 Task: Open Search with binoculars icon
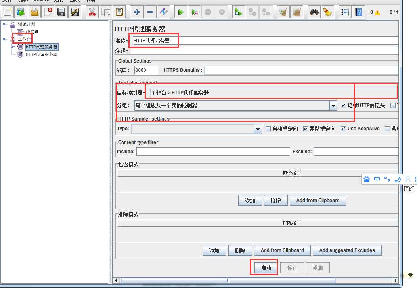click(314, 12)
